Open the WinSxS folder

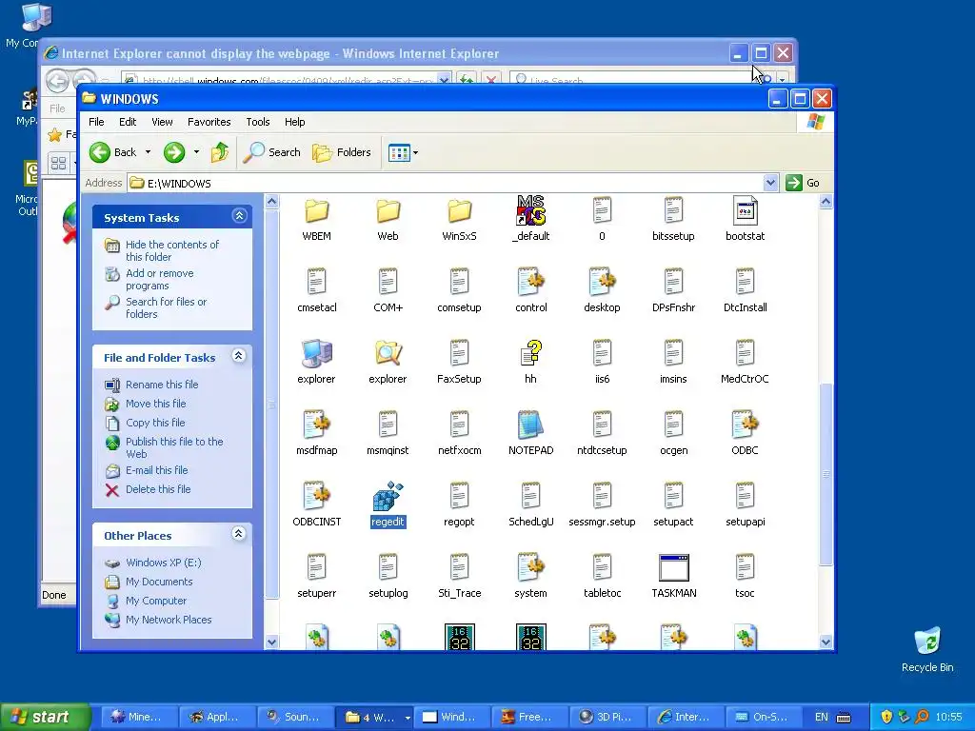[460, 211]
